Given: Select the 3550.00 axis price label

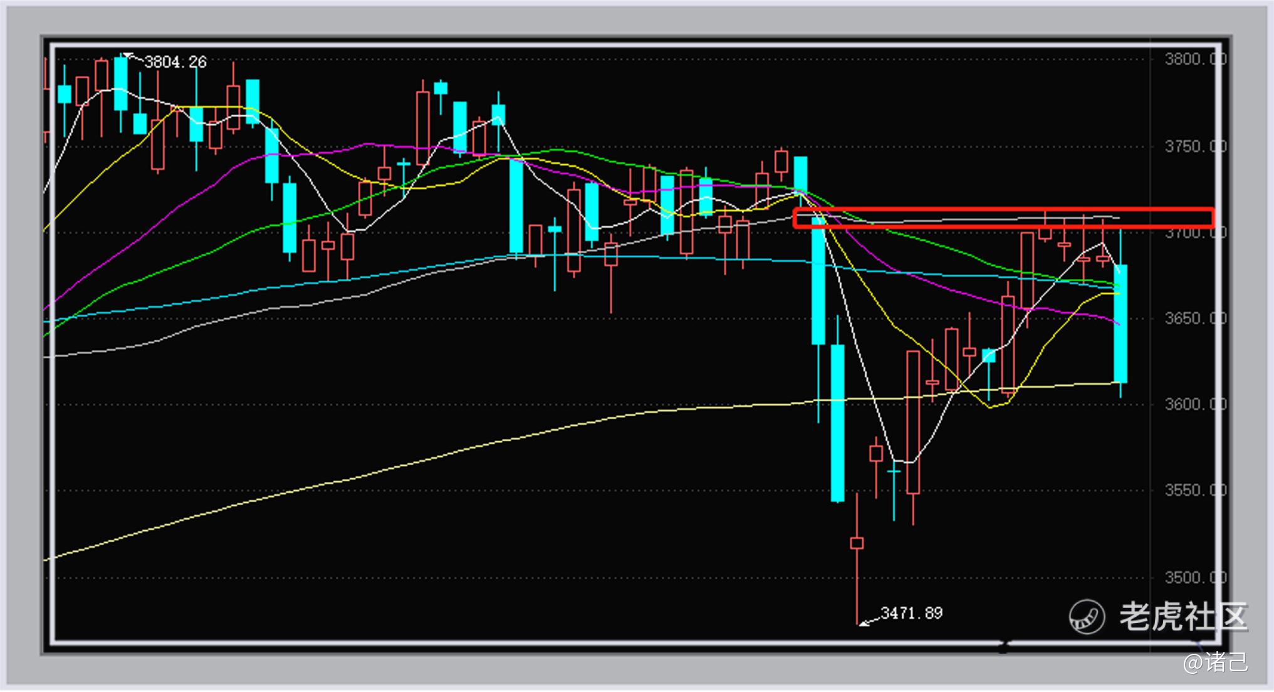Looking at the screenshot, I should [x=1194, y=490].
